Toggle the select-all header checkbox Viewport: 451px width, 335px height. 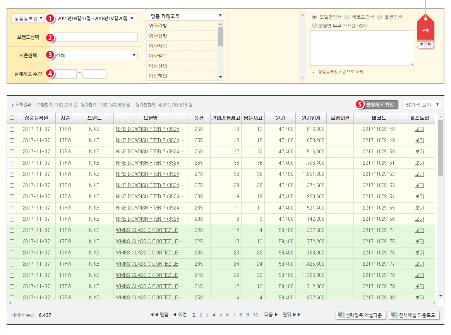tap(12, 117)
